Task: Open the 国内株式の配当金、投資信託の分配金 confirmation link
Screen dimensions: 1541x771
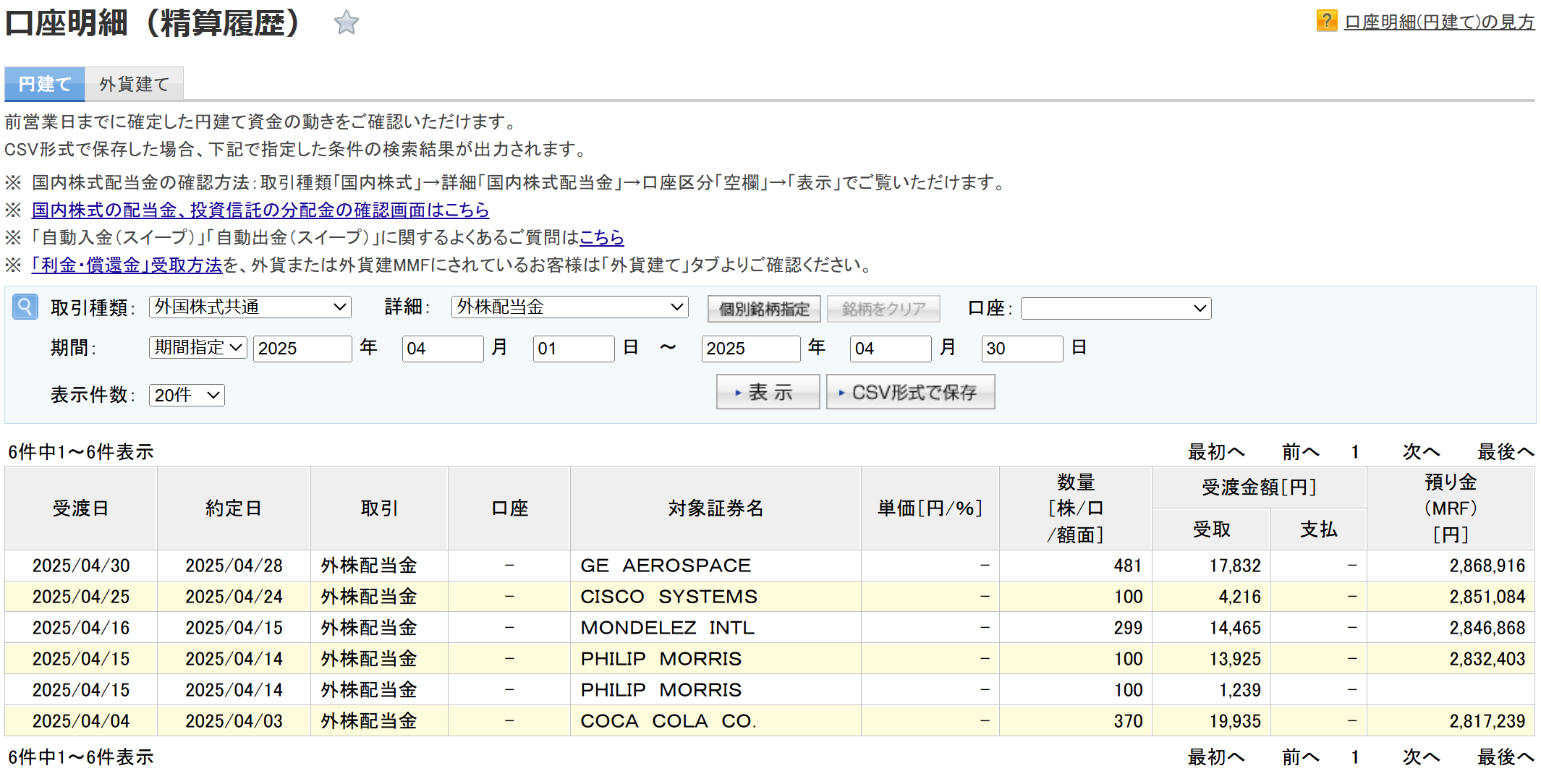Action: click(260, 210)
